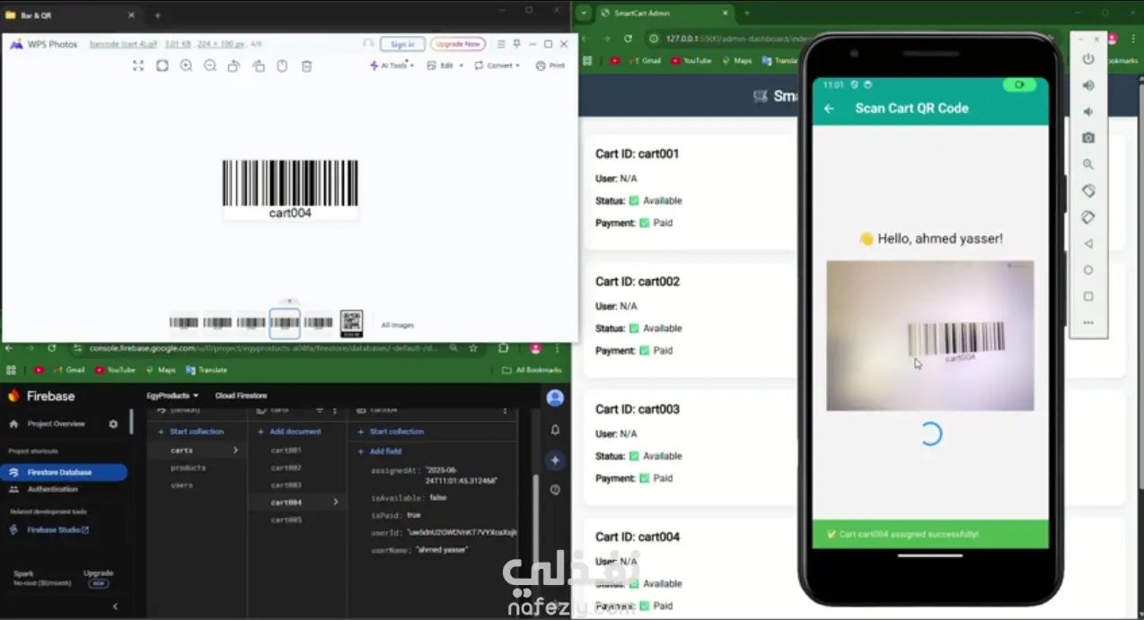This screenshot has height=620, width=1144.
Task: Open Firebase notifications bell
Action: (x=555, y=430)
